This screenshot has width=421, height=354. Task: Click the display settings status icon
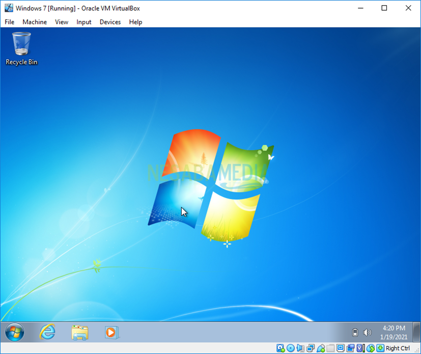pyautogui.click(x=341, y=348)
